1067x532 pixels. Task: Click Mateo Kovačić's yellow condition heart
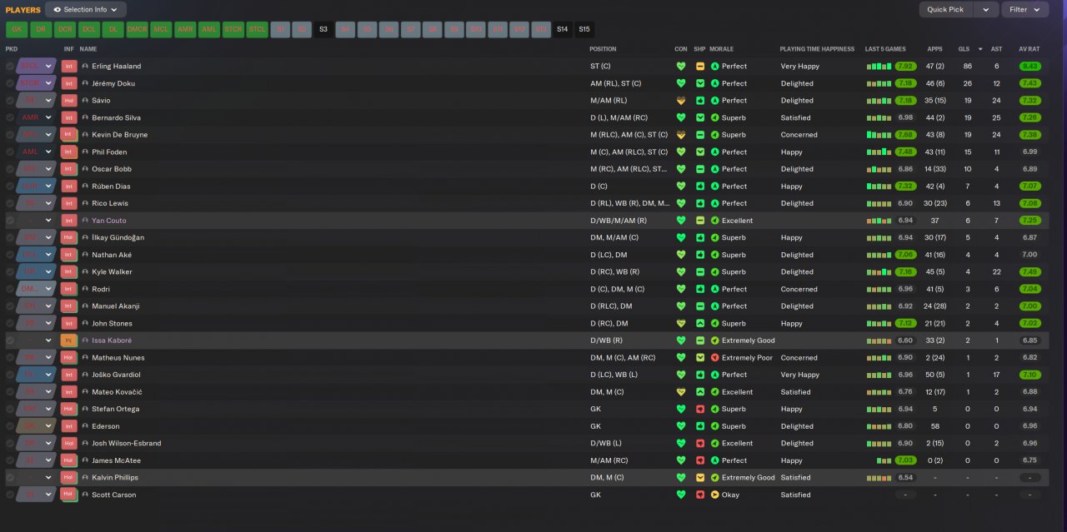click(681, 392)
